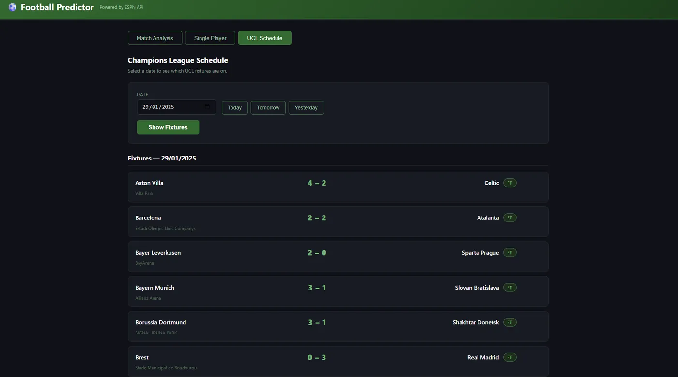The image size is (678, 377).
Task: Click the FT badge next to Slovan Bratislava
Action: point(510,288)
